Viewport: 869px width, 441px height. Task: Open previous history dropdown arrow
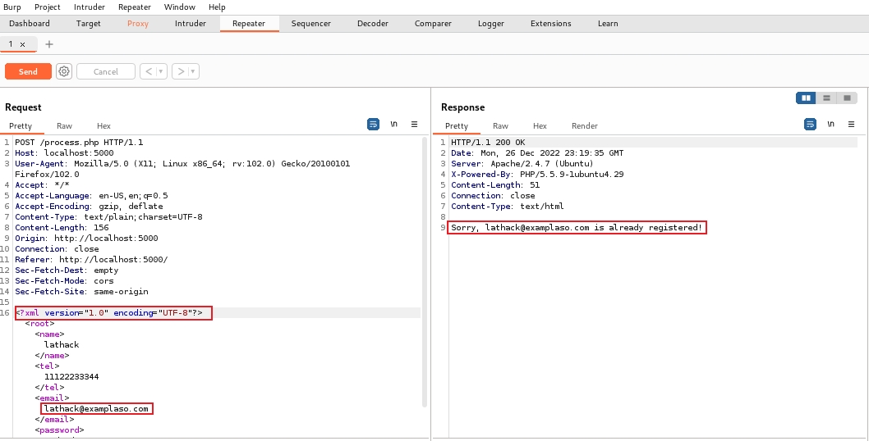point(162,71)
